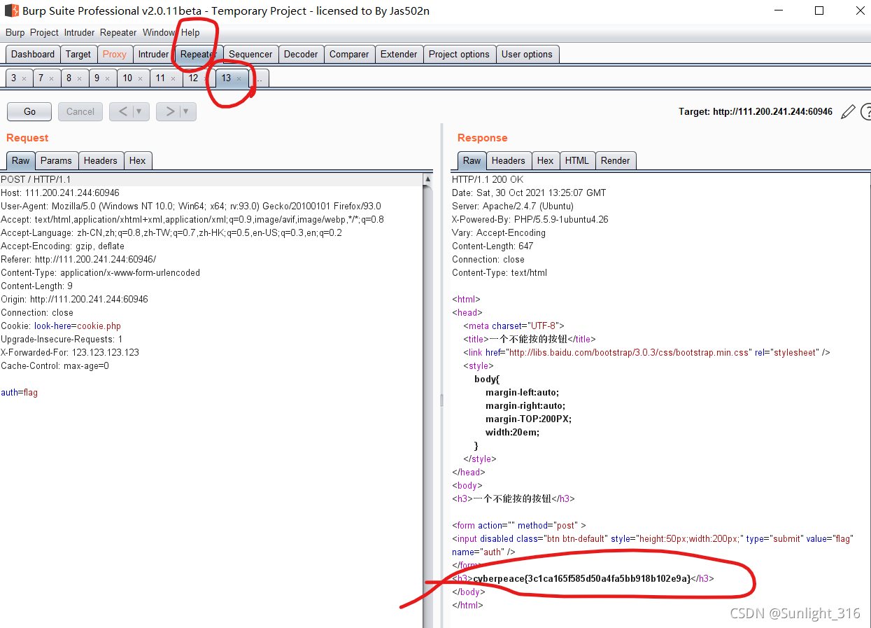The width and height of the screenshot is (871, 628).
Task: Show the request Hex view
Action: (138, 160)
